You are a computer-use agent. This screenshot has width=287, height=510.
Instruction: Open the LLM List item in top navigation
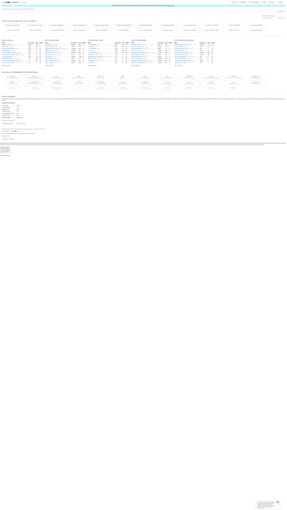tap(233, 2)
